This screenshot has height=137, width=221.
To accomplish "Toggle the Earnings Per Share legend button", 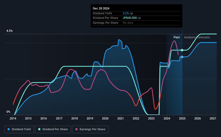I will tap(90, 129).
